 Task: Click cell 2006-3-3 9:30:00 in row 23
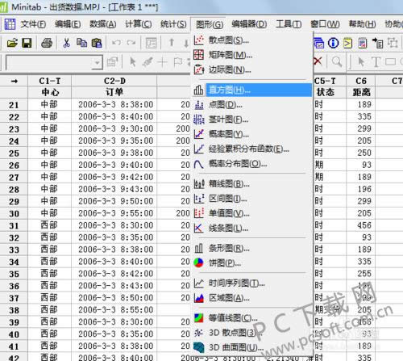114,128
